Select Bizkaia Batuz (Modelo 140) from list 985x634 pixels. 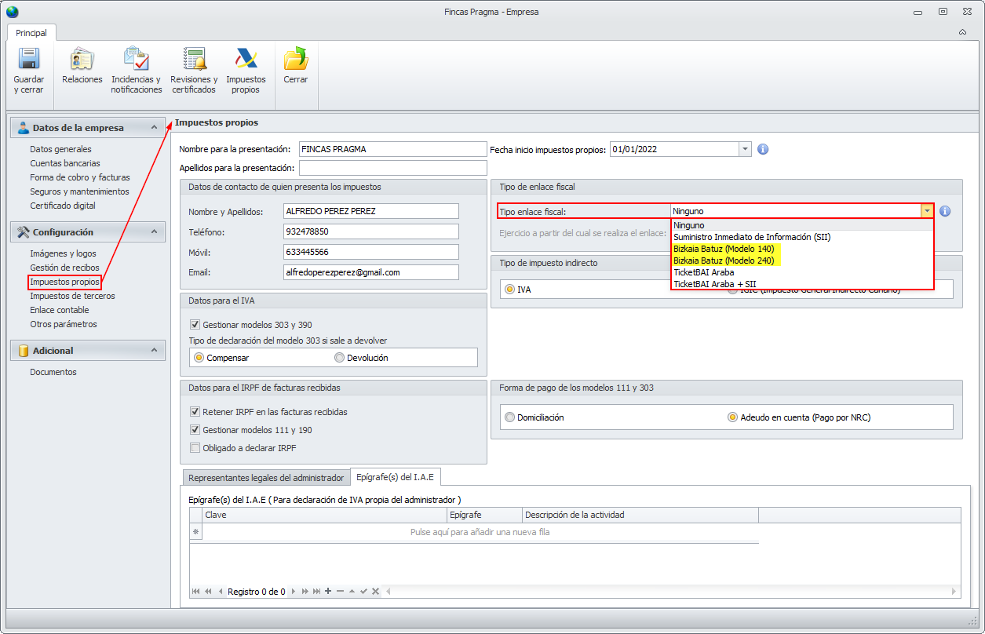pyautogui.click(x=723, y=249)
